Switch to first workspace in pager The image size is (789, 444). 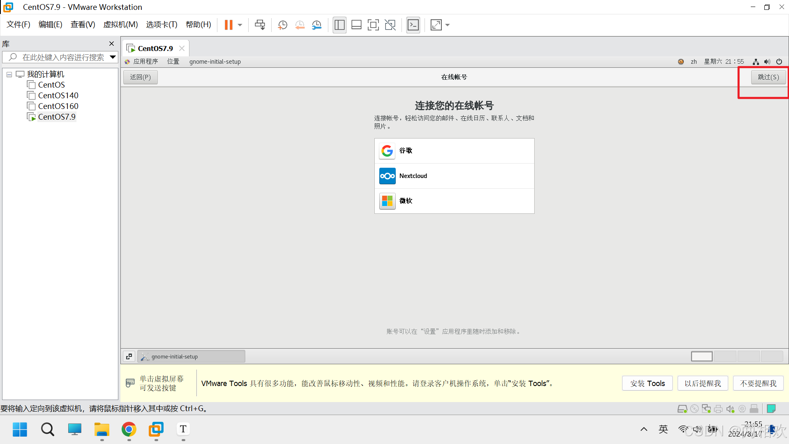[x=701, y=356]
